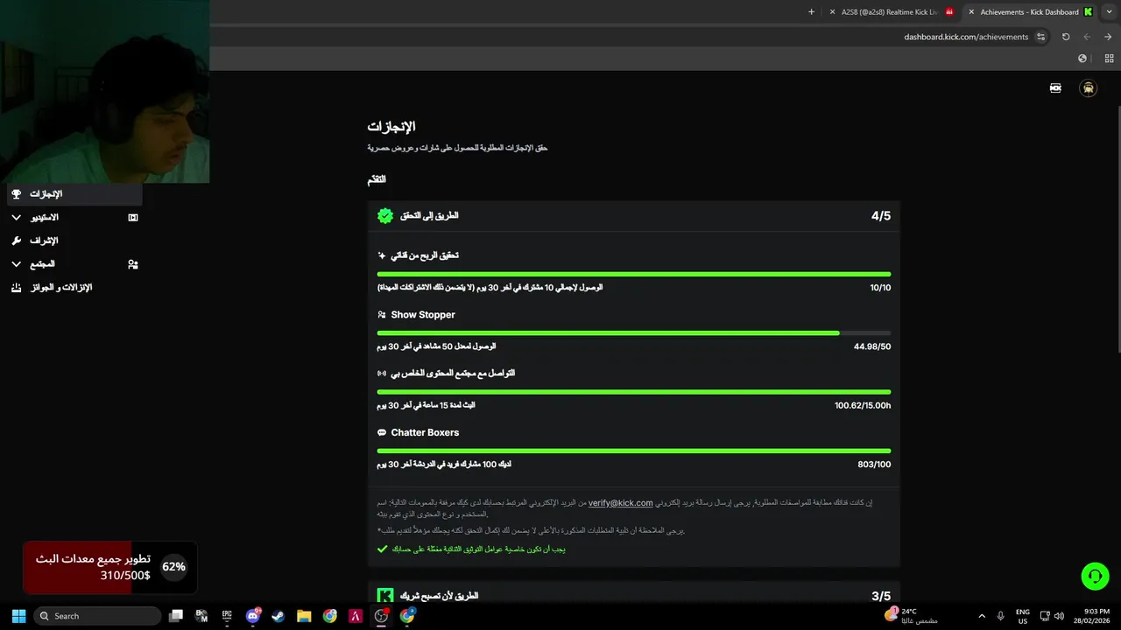The height and width of the screenshot is (630, 1121).
Task: Click the Studio video icon in sidebar
Action: [x=133, y=218]
